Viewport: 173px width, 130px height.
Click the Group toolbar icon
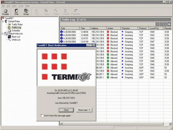tap(26, 12)
